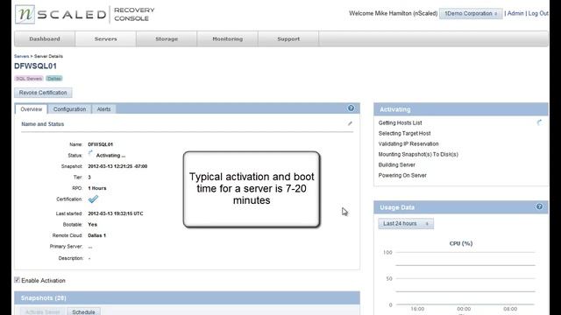Click the 1 Hours RPO value
Screen dimensions: 561x315
pyautogui.click(x=97, y=188)
